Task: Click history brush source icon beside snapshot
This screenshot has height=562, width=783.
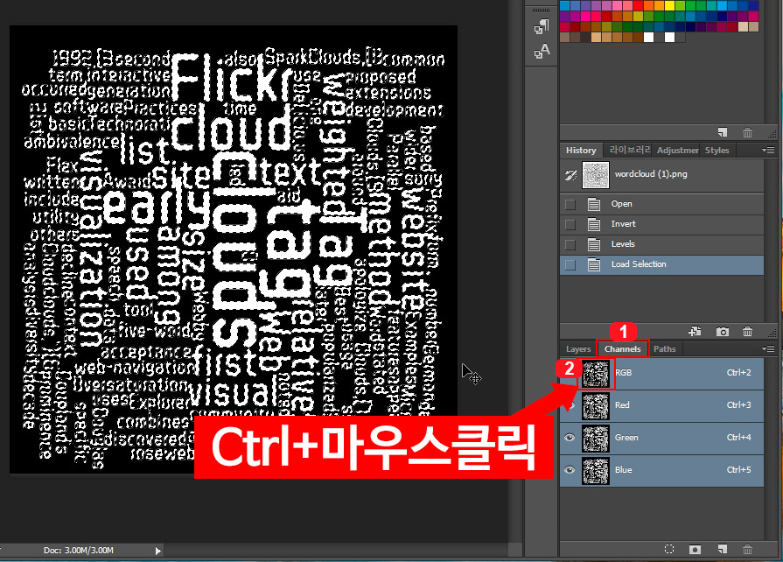Action: [x=570, y=174]
